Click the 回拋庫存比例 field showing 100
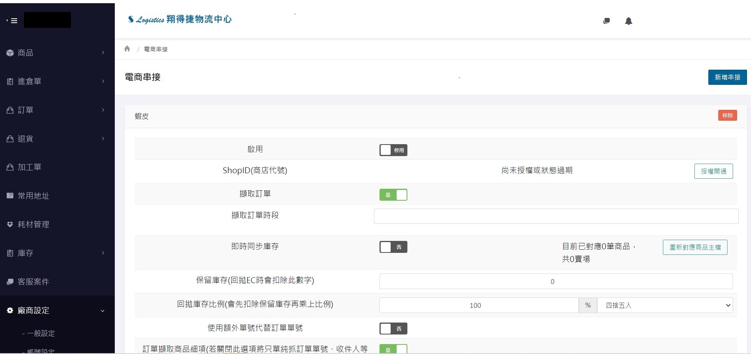The width and height of the screenshot is (751, 354). pyautogui.click(x=479, y=305)
